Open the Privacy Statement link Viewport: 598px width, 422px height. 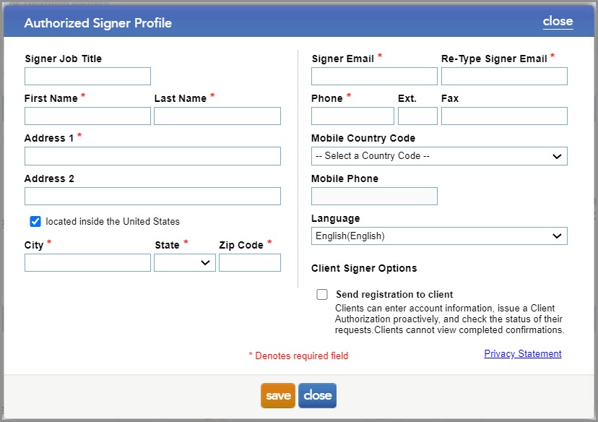click(522, 353)
